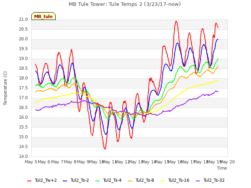This screenshot has height=188, width=251.
Task: Click the May 5 x-axis label
Action: (31, 162)
